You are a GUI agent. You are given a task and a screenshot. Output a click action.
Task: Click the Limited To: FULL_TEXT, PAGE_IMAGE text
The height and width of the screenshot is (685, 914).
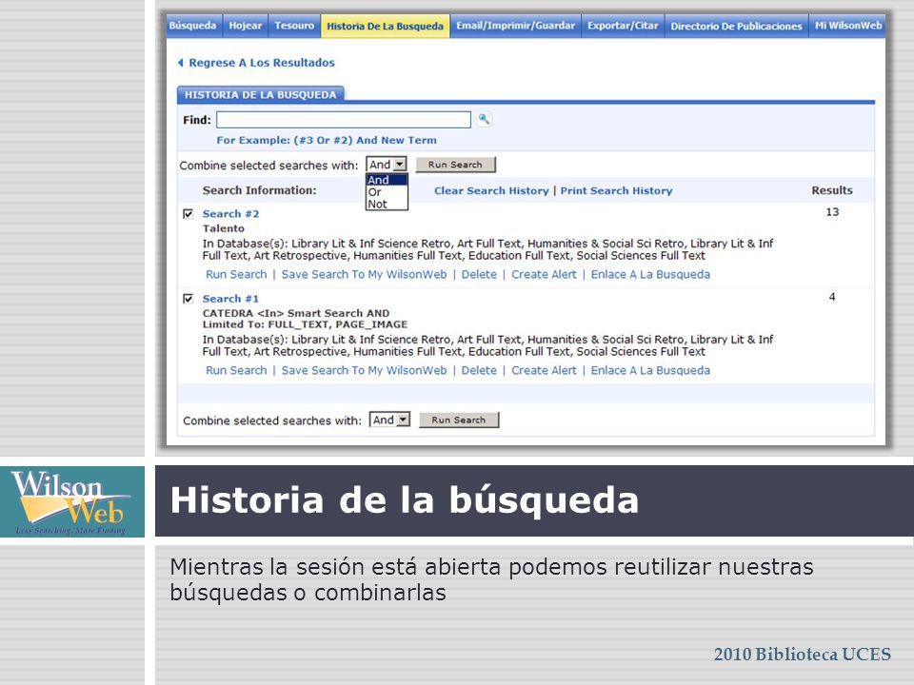point(305,324)
